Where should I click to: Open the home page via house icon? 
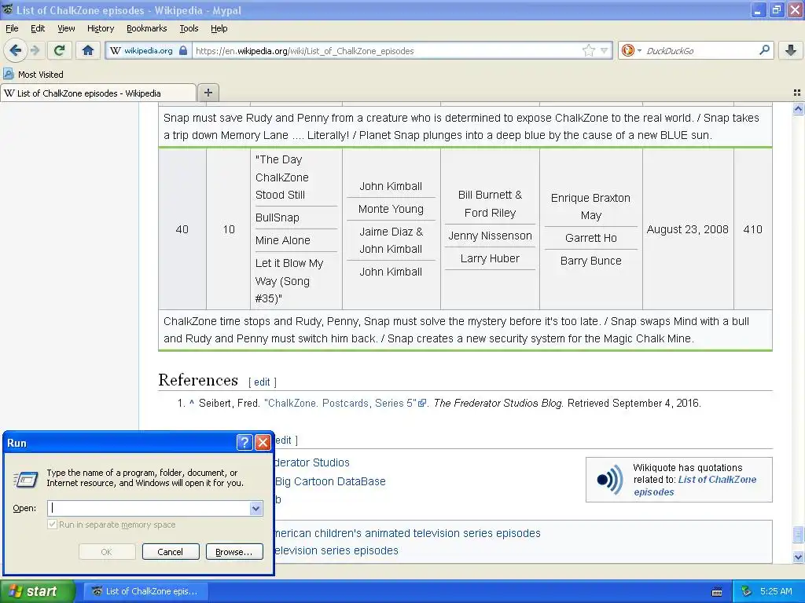tap(88, 50)
